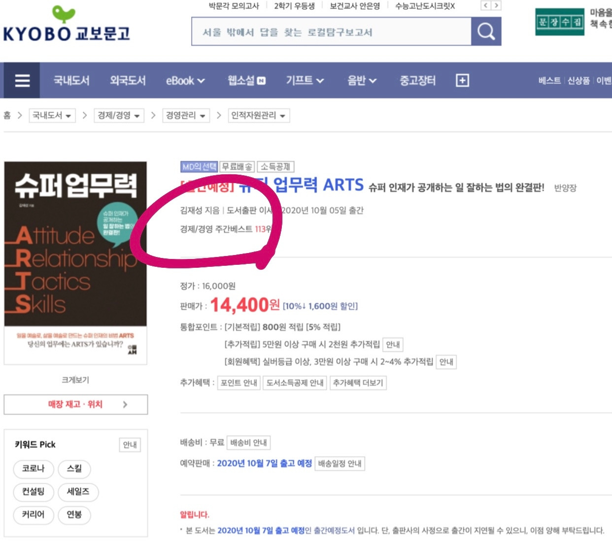Select the 커리어 keyword tag

pos(34,514)
